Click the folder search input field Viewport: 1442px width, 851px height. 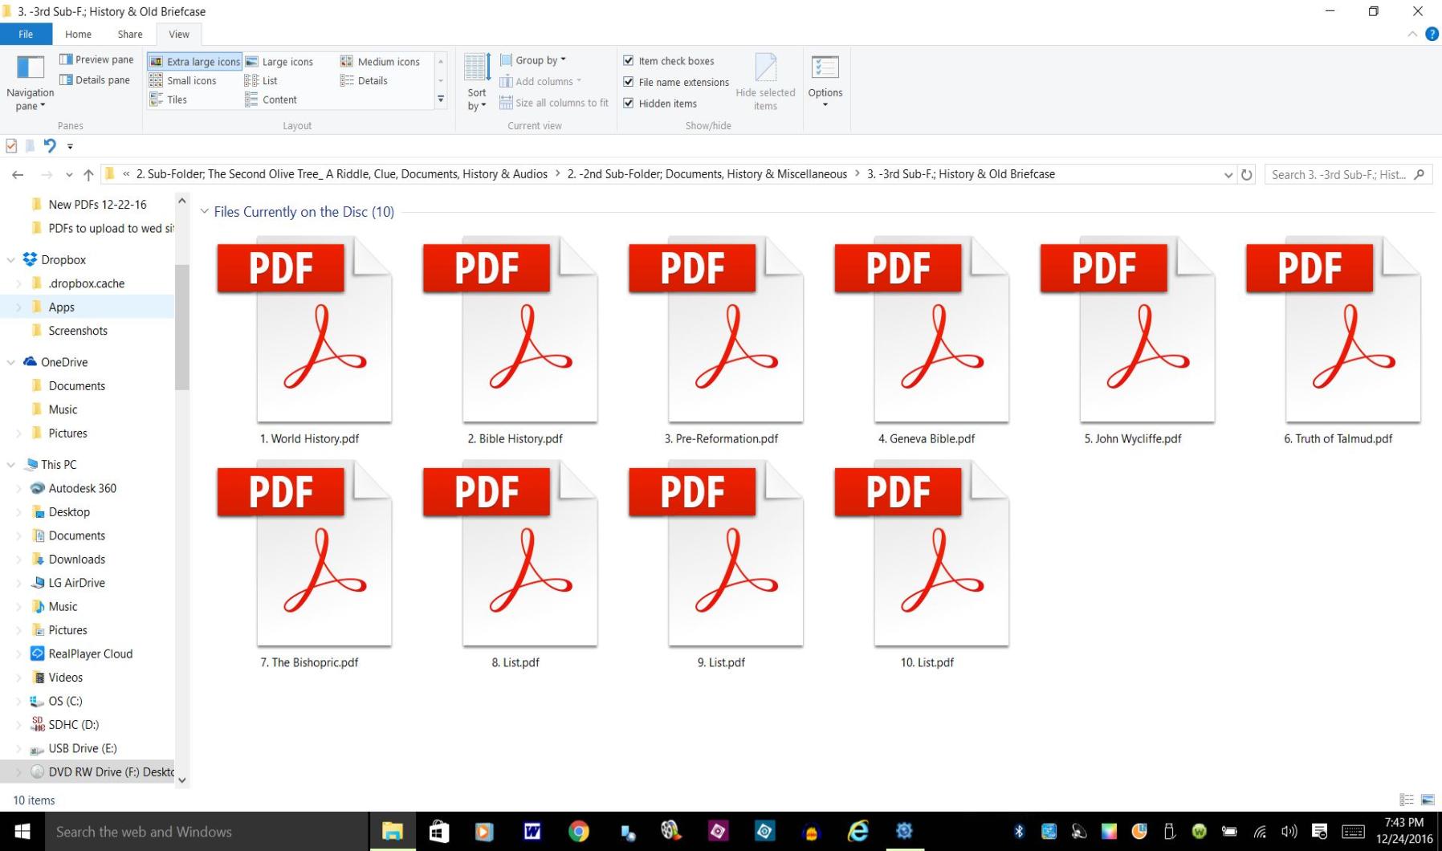(x=1339, y=175)
